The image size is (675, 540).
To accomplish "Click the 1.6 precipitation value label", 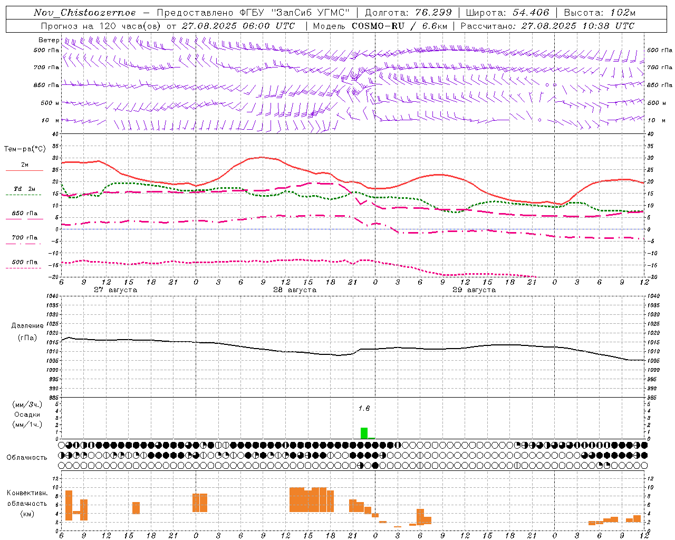I will (x=364, y=408).
